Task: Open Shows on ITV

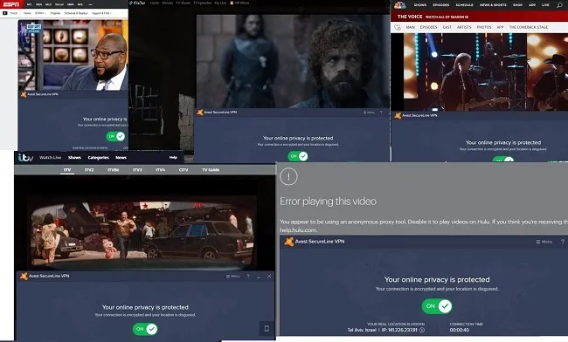Action: coord(74,158)
